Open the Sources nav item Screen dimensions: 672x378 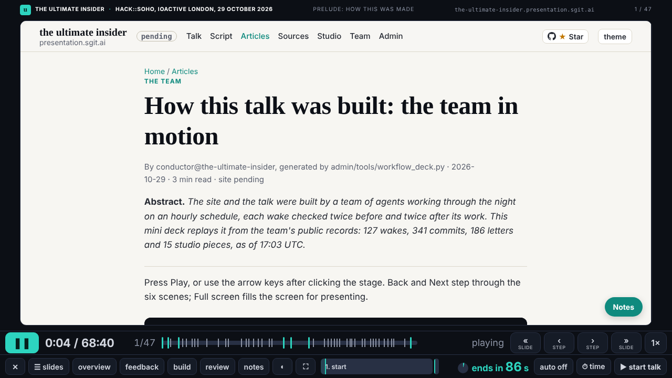293,36
